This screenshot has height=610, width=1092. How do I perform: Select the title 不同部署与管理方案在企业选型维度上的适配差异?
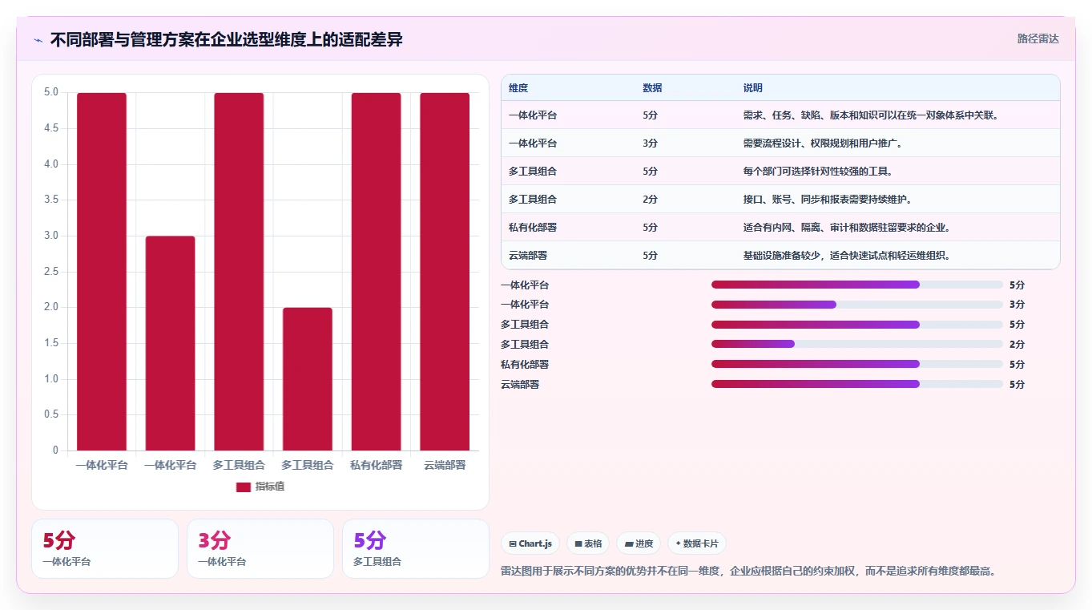pyautogui.click(x=226, y=40)
